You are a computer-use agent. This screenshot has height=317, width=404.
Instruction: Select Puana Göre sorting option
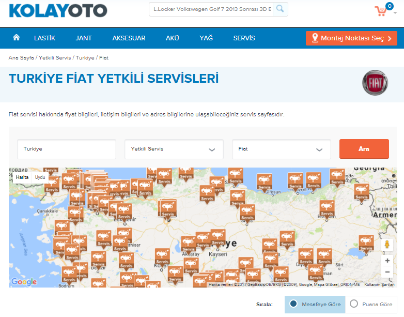click(x=371, y=305)
